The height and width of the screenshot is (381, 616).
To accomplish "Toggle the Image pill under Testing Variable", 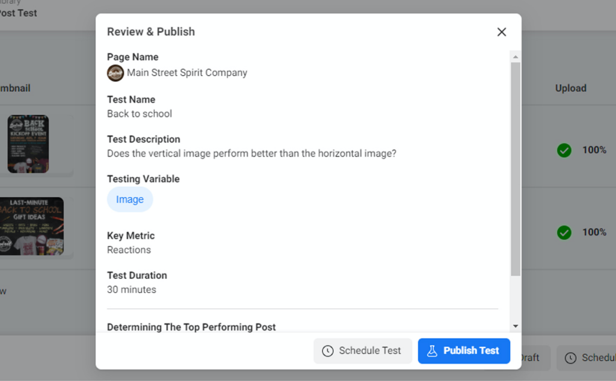I will tap(130, 199).
